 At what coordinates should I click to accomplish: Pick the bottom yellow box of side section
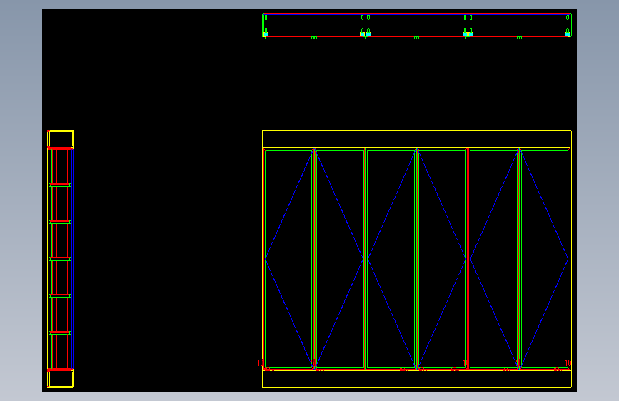[x=61, y=380]
